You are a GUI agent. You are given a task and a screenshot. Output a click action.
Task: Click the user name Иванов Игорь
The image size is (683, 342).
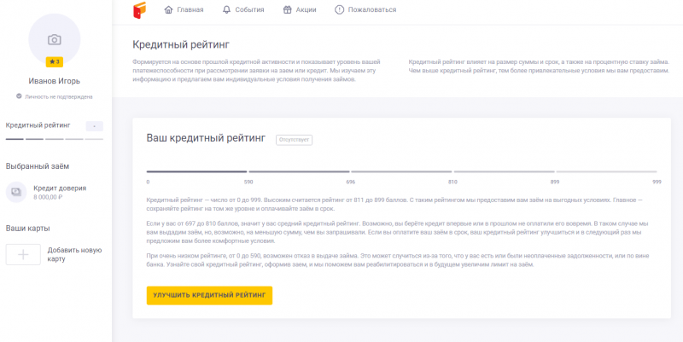[x=54, y=82]
